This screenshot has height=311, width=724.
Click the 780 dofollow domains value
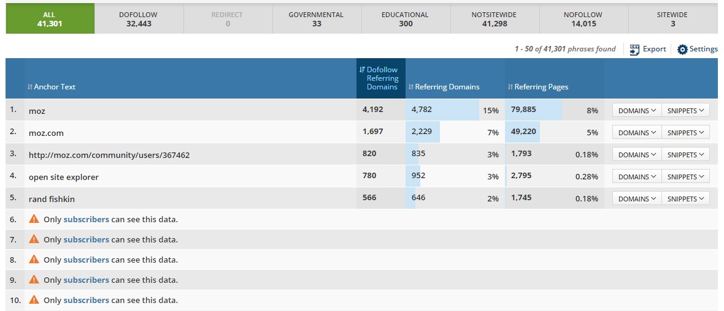tap(369, 176)
